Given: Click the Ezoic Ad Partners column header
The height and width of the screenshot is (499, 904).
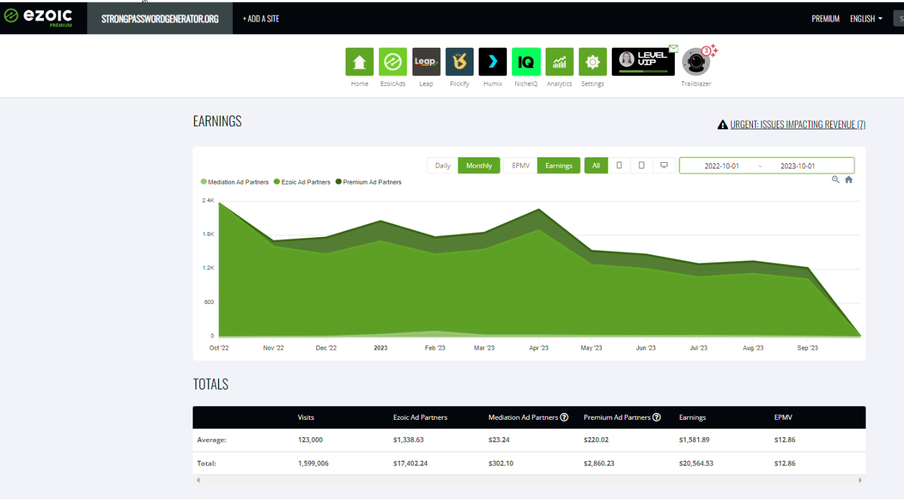Looking at the screenshot, I should point(420,417).
